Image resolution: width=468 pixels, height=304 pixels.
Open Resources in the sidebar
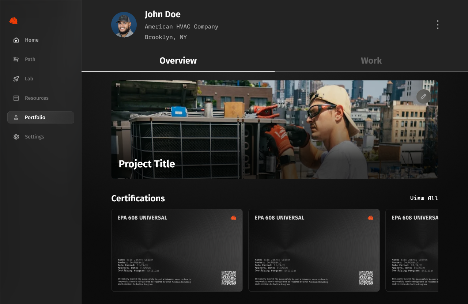[x=41, y=98]
